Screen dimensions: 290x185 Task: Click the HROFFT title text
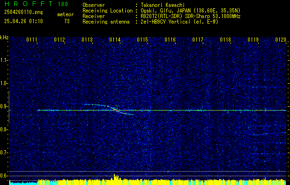pos(28,4)
